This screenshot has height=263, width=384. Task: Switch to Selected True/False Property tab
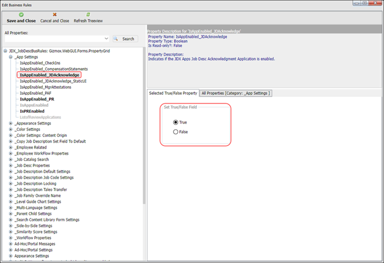click(173, 93)
